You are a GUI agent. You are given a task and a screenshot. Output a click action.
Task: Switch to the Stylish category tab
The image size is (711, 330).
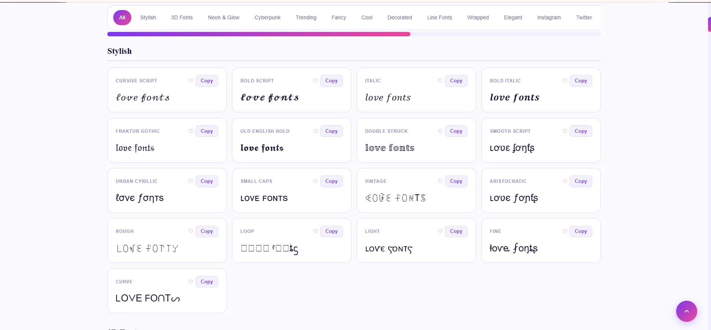(148, 17)
